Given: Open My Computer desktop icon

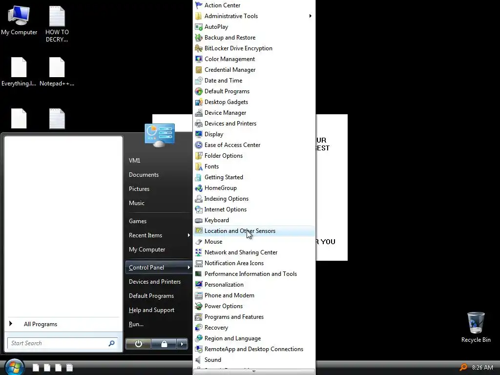Looking at the screenshot, I should [x=19, y=20].
